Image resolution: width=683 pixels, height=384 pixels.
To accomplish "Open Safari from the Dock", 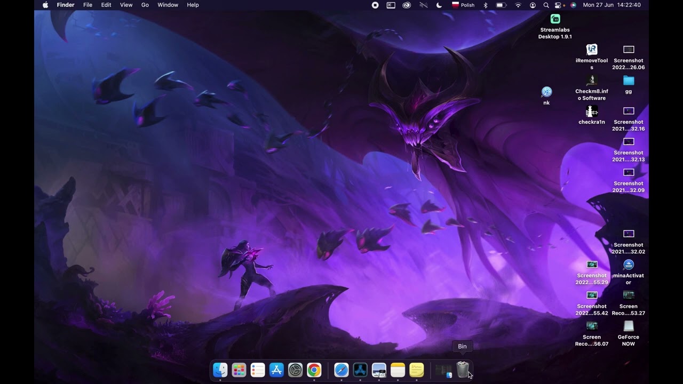I will [341, 370].
